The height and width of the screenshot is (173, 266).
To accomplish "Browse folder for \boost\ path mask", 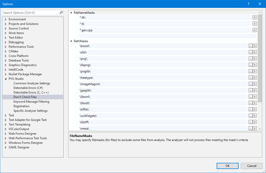I will [250, 46].
